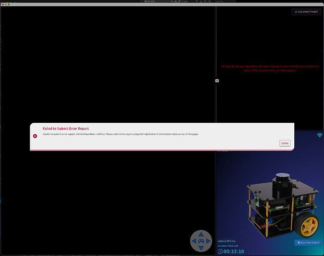The image size is (324, 256).
Task: Click the panel divider handle icon
Action: (217, 80)
